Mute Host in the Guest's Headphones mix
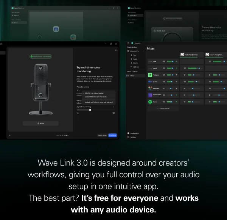This screenshot has width=227, height=220. [x=210, y=62]
